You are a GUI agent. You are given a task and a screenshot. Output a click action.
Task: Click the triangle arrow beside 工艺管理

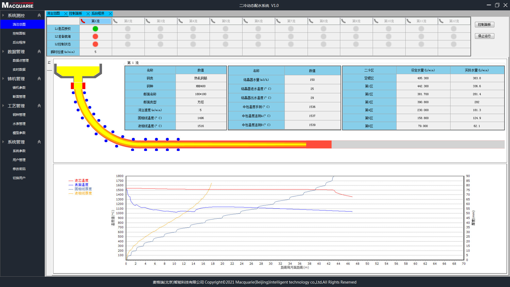(3, 106)
